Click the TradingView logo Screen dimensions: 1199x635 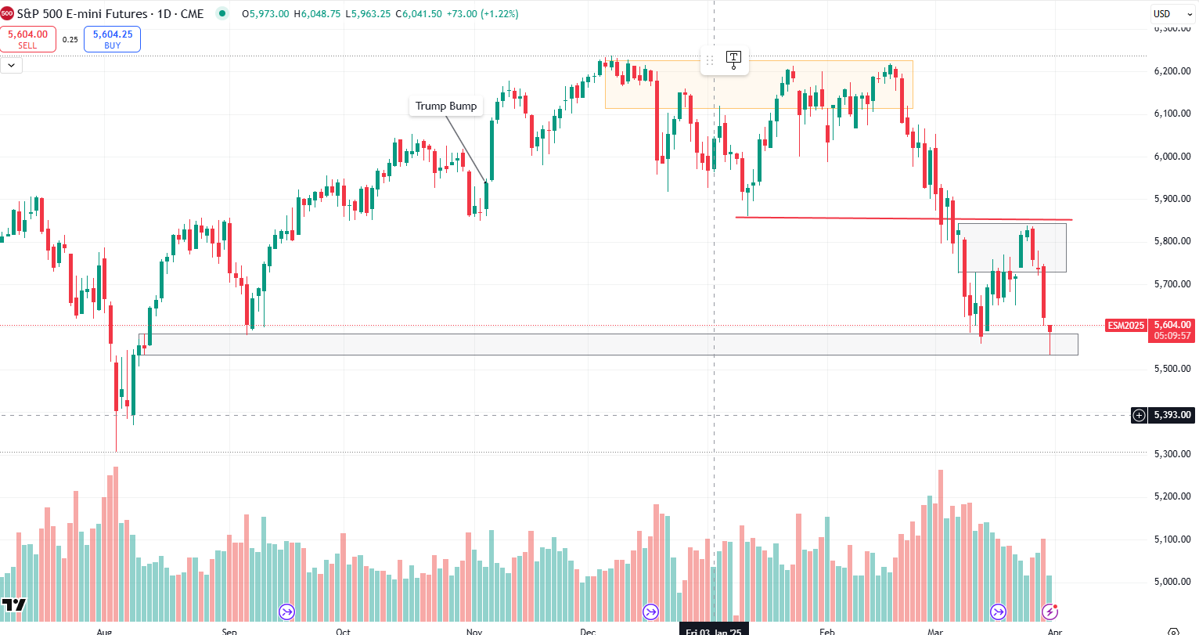tap(13, 604)
